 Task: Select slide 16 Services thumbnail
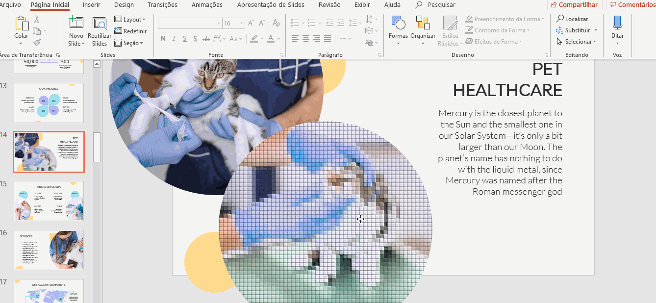click(49, 250)
